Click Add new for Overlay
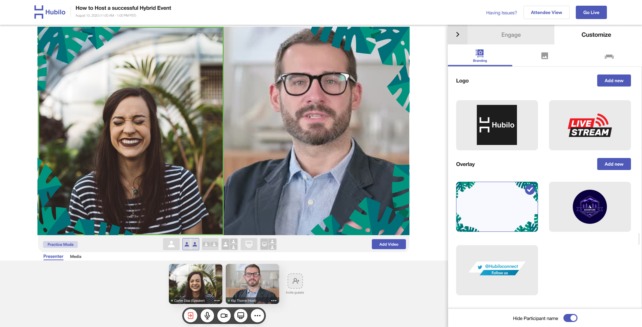This screenshot has width=642, height=327. (614, 164)
